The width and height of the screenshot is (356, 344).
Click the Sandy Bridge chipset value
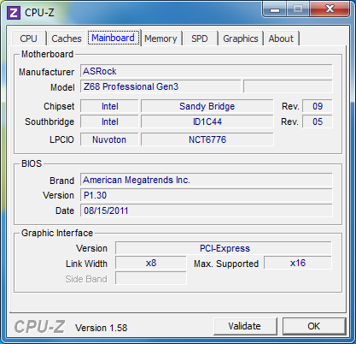coord(207,106)
